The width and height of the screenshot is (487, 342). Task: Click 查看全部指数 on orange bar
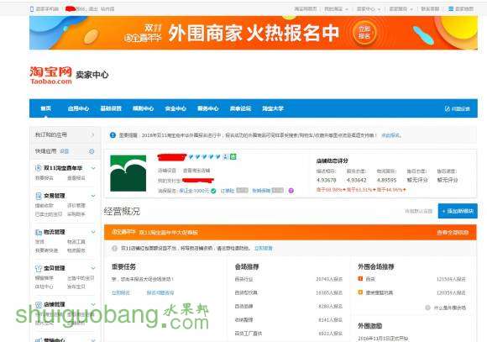453,233
